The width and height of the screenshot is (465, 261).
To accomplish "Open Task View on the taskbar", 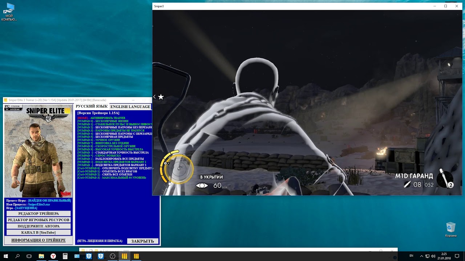I will [29, 256].
